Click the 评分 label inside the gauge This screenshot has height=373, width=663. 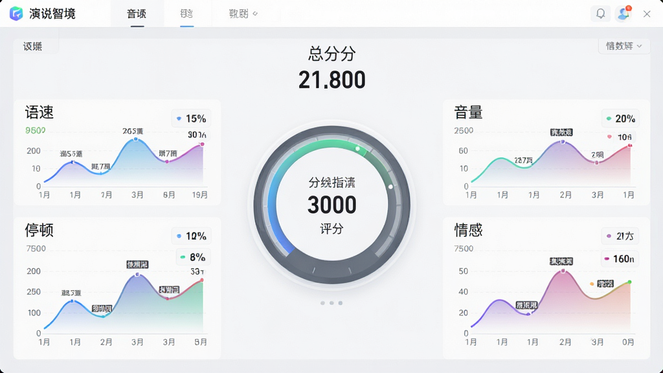[x=332, y=229]
